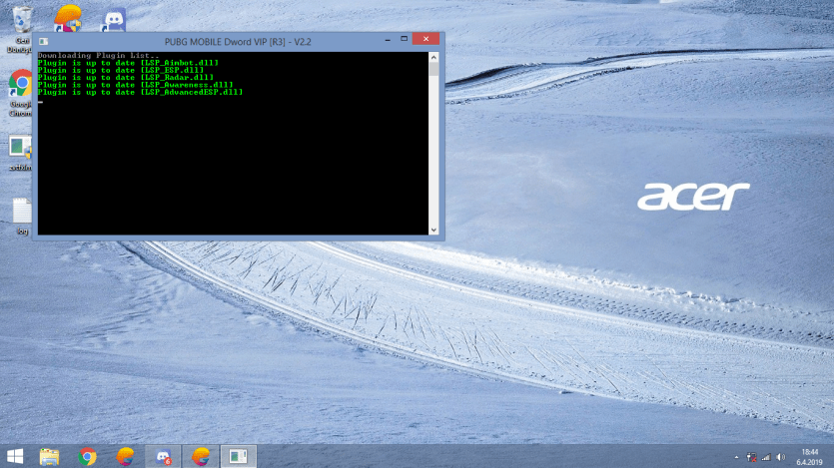834x468 pixels.
Task: Click the LSP_Aimbot.dll console line
Action: [x=128, y=63]
